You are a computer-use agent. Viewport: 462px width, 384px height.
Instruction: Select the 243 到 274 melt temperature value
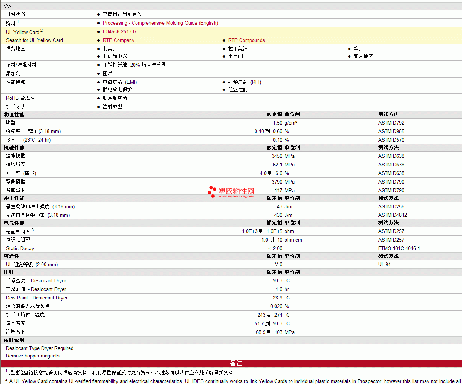[x=270, y=315]
